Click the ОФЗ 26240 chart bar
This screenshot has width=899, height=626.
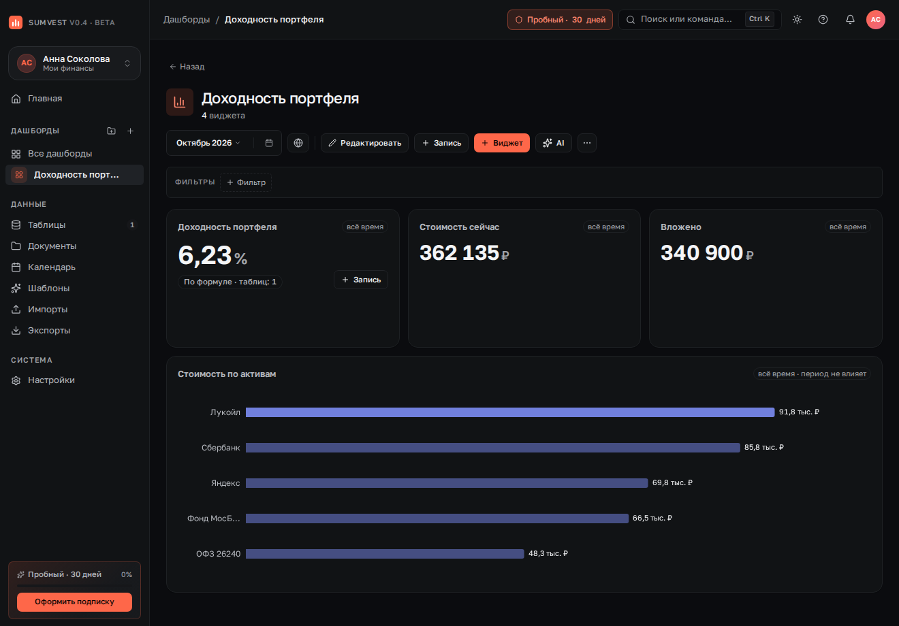pos(385,554)
